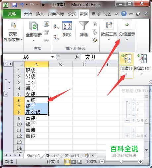Open the Sort dialog icon
The image size is (152, 168).
(x=67, y=26)
